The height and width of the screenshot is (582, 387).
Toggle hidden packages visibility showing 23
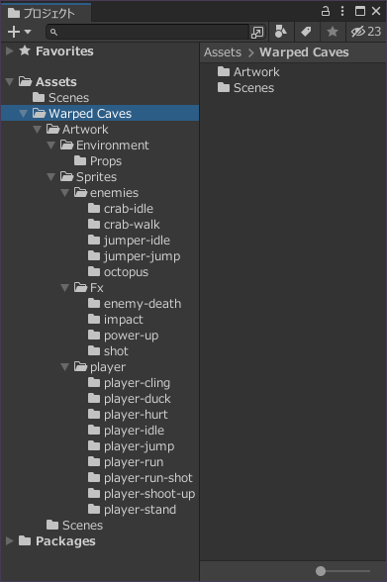366,32
